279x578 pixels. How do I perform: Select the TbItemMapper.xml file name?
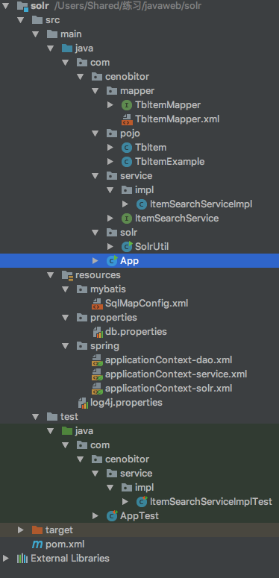pos(178,119)
